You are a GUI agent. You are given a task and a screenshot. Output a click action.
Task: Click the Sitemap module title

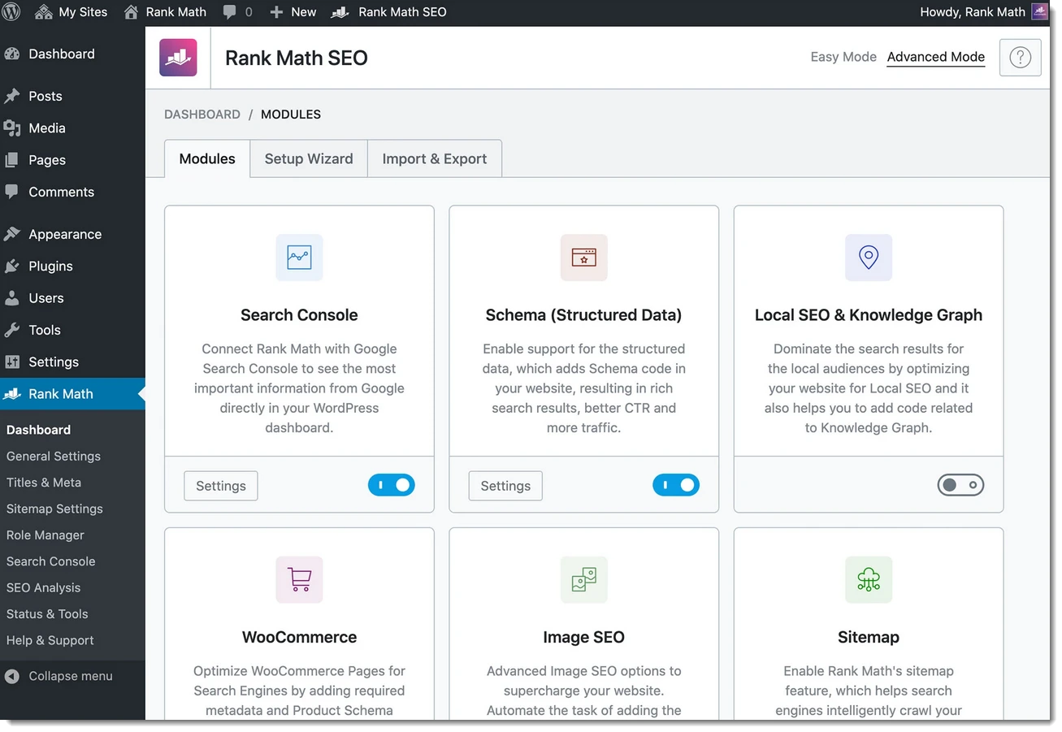pos(869,638)
